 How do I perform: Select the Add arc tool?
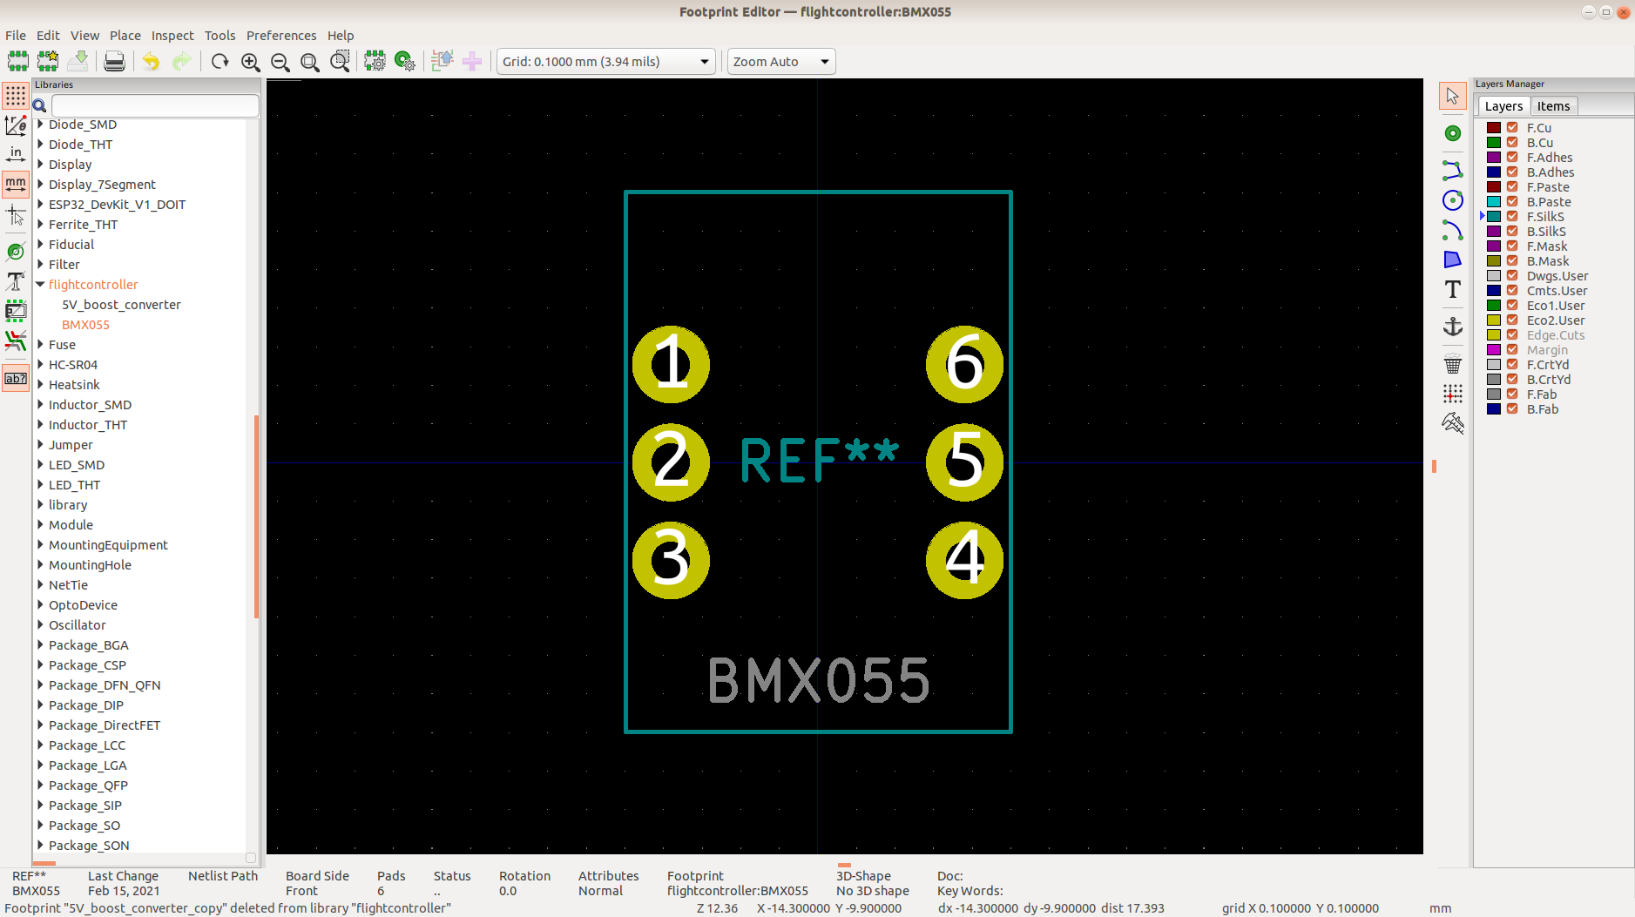click(x=1452, y=230)
